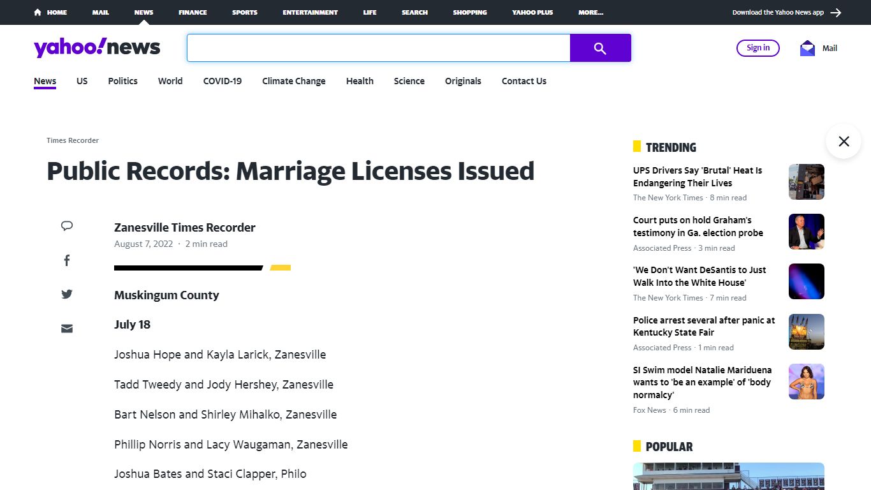The height and width of the screenshot is (490, 871).
Task: Expand the MORE... menu in top bar
Action: [x=591, y=12]
